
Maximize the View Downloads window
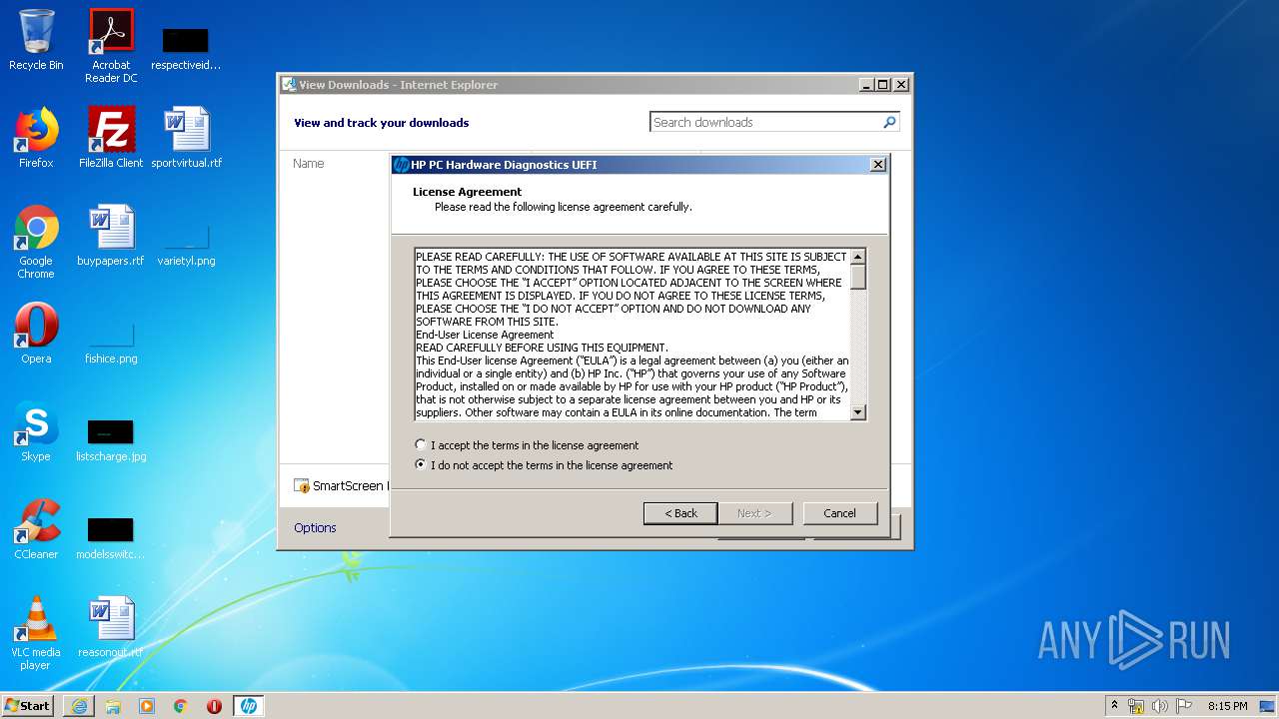pos(882,85)
